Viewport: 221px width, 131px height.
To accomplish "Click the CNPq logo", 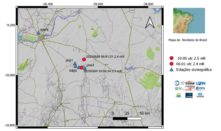I will pyautogui.click(x=200, y=88).
